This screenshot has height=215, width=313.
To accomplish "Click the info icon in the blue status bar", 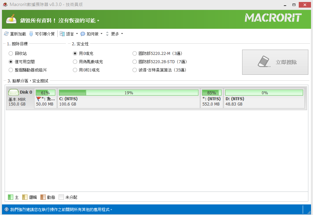I will point(7,209).
